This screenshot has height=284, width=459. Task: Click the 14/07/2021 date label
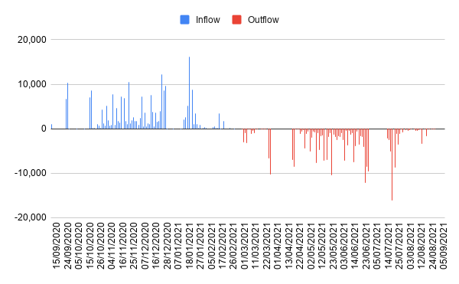(x=388, y=246)
